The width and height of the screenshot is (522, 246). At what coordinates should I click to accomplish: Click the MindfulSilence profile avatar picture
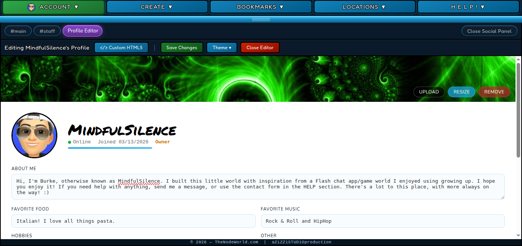click(x=34, y=135)
